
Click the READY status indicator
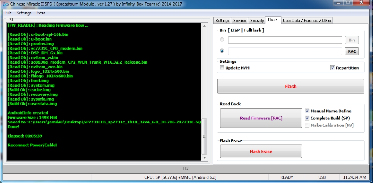click(x=286, y=177)
